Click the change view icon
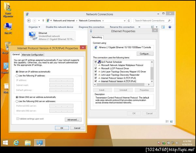This screenshot has width=196, height=153. pos(153,27)
